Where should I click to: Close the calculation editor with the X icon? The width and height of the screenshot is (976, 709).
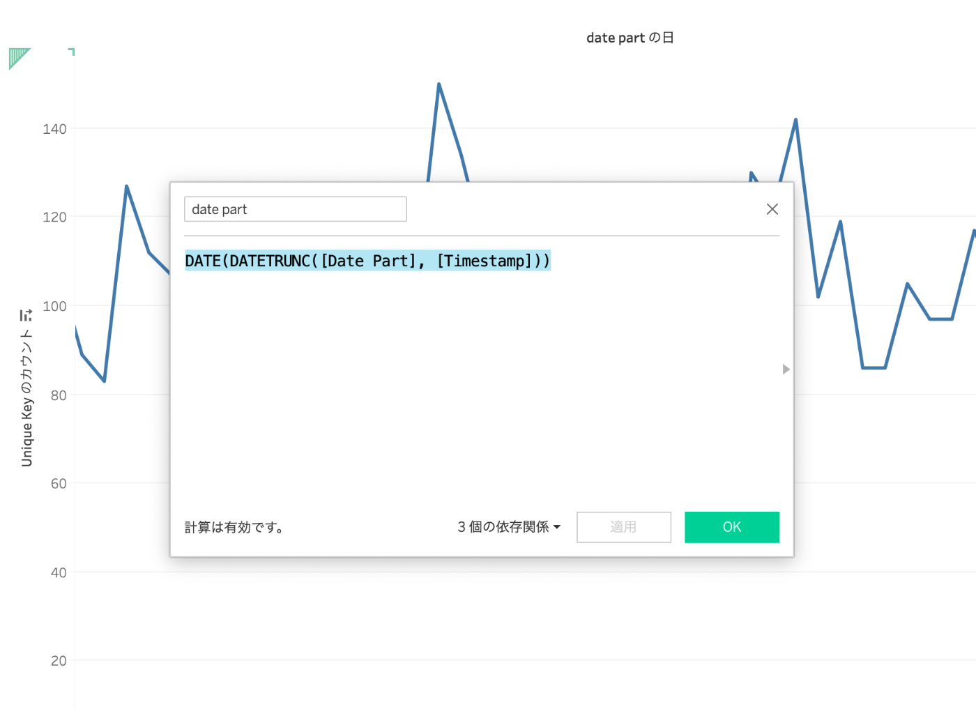(x=772, y=209)
